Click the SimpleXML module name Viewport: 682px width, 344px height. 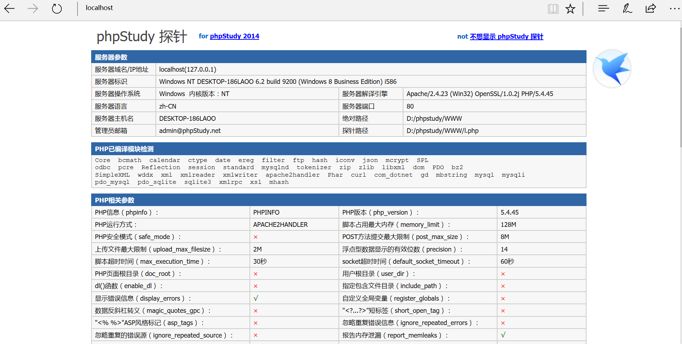coord(112,175)
